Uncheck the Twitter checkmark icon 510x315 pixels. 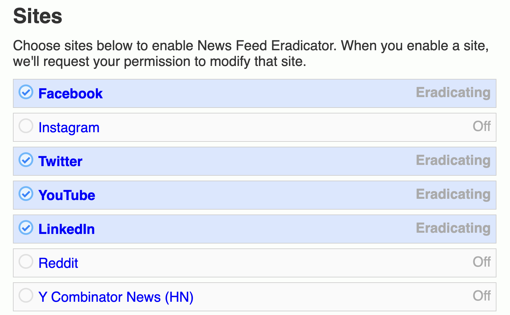[x=26, y=160]
